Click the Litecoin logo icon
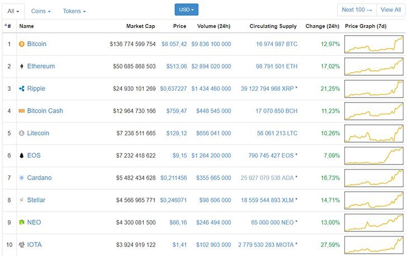408x256 pixels. [x=22, y=133]
